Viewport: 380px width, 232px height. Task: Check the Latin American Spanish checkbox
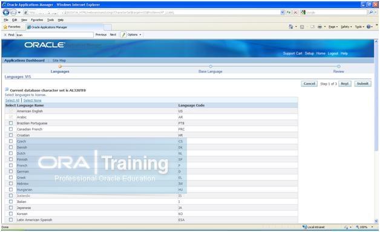coord(11,220)
